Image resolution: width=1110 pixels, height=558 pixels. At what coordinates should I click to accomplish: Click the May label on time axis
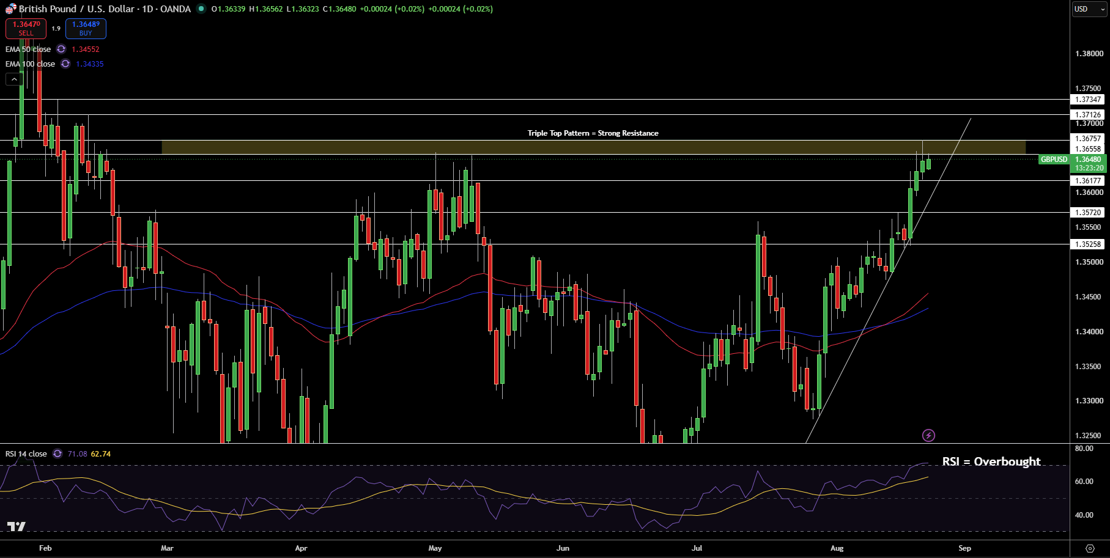pyautogui.click(x=435, y=548)
